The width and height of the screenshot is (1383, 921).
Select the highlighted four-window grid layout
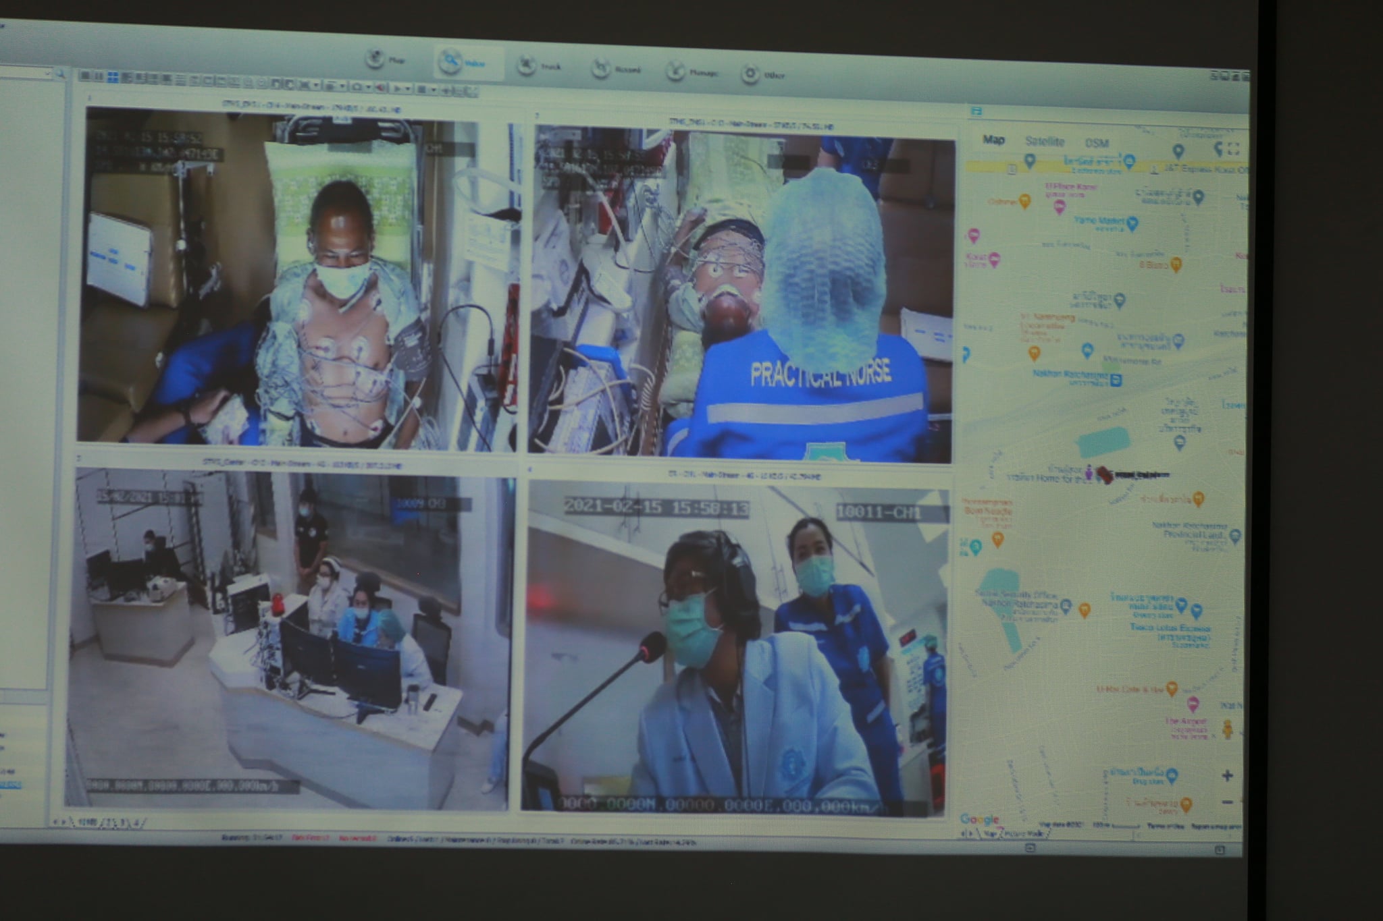click(x=113, y=78)
